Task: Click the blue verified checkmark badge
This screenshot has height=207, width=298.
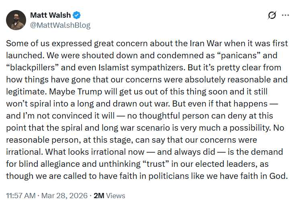Action: coord(77,15)
